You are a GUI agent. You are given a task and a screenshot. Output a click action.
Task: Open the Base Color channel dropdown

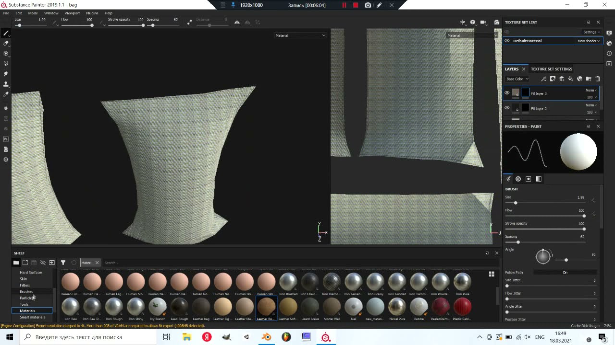517,79
